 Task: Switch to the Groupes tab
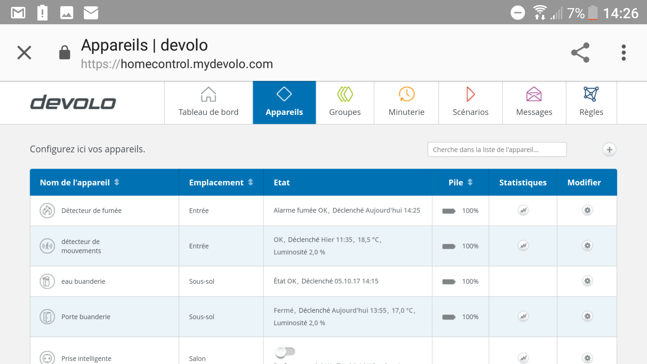pyautogui.click(x=345, y=102)
